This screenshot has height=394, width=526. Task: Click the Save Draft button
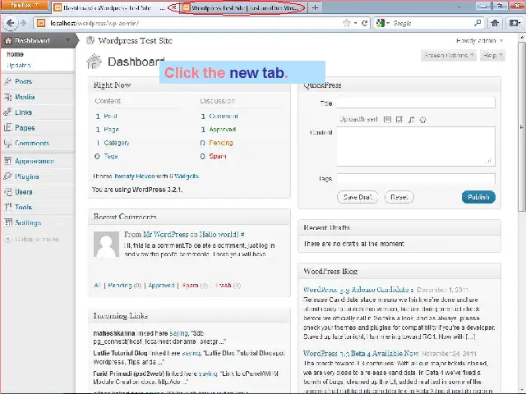(358, 197)
